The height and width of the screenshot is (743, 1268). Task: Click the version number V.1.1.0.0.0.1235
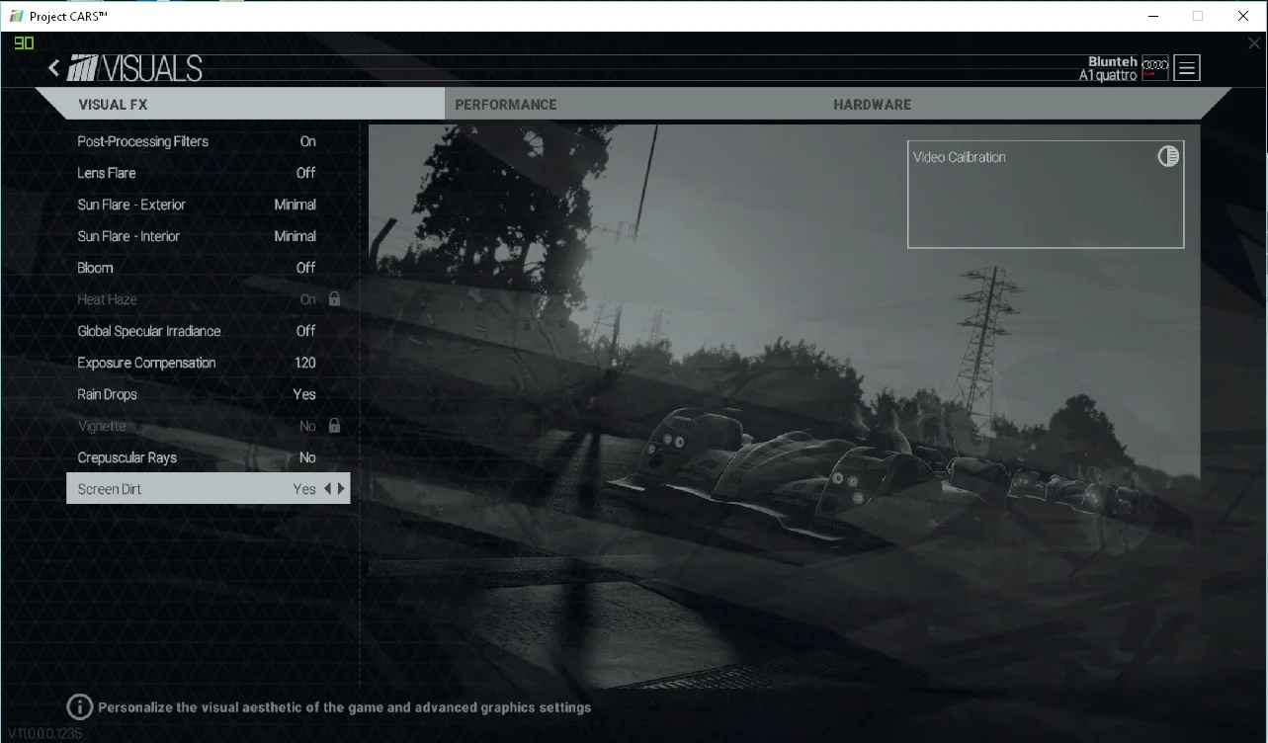point(44,733)
